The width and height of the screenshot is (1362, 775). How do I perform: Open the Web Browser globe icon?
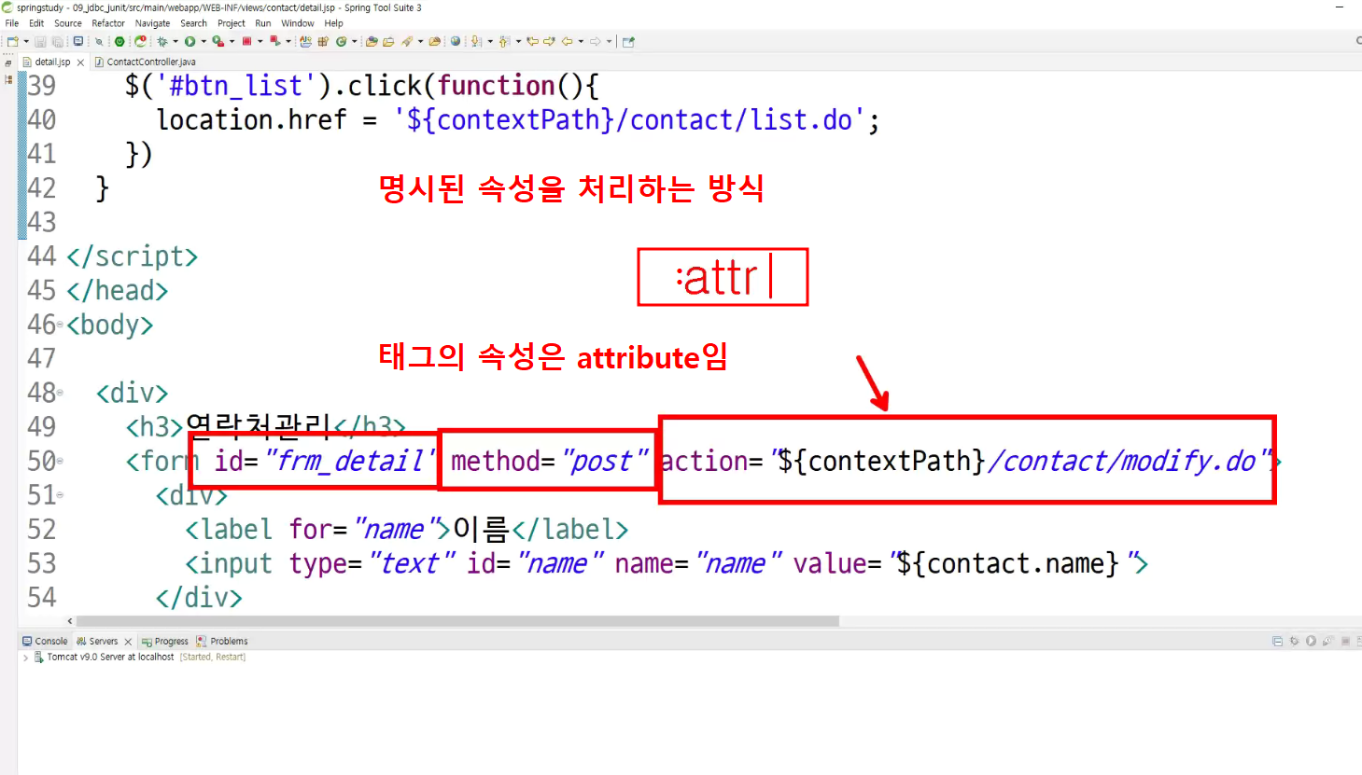coord(456,41)
